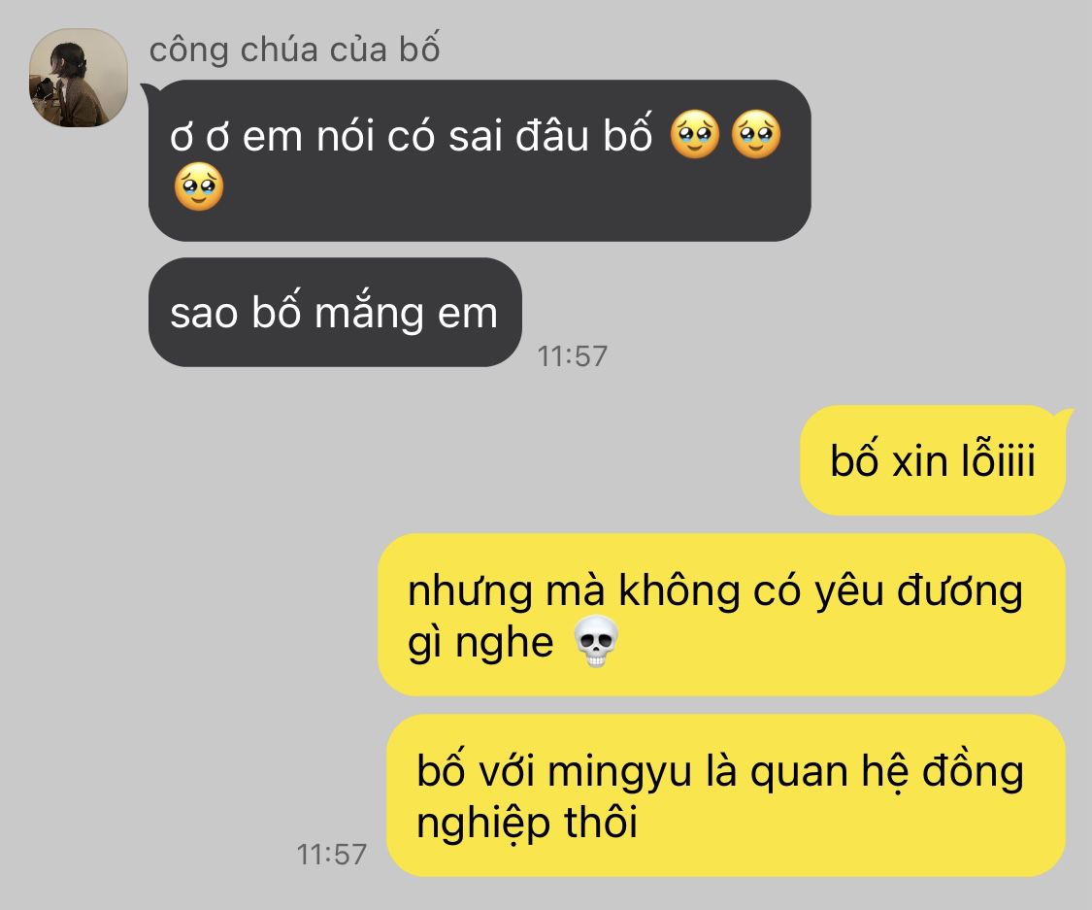This screenshot has width=1092, height=910.
Task: Tap the skull emoji in yellow message
Action: (595, 641)
